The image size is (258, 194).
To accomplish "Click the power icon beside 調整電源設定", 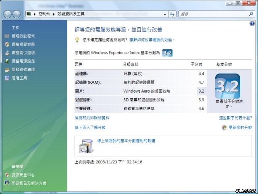I will [7, 61].
